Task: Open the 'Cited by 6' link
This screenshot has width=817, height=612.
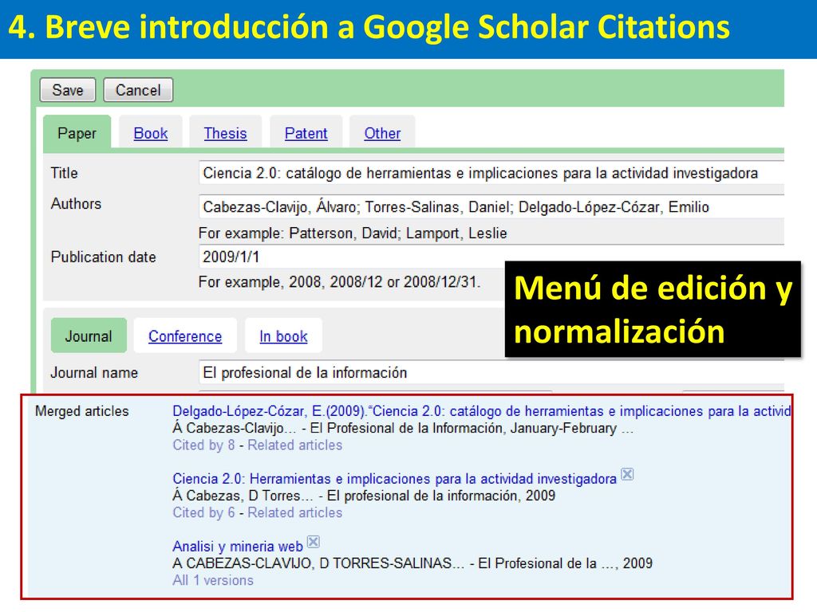Action: pyautogui.click(x=203, y=513)
